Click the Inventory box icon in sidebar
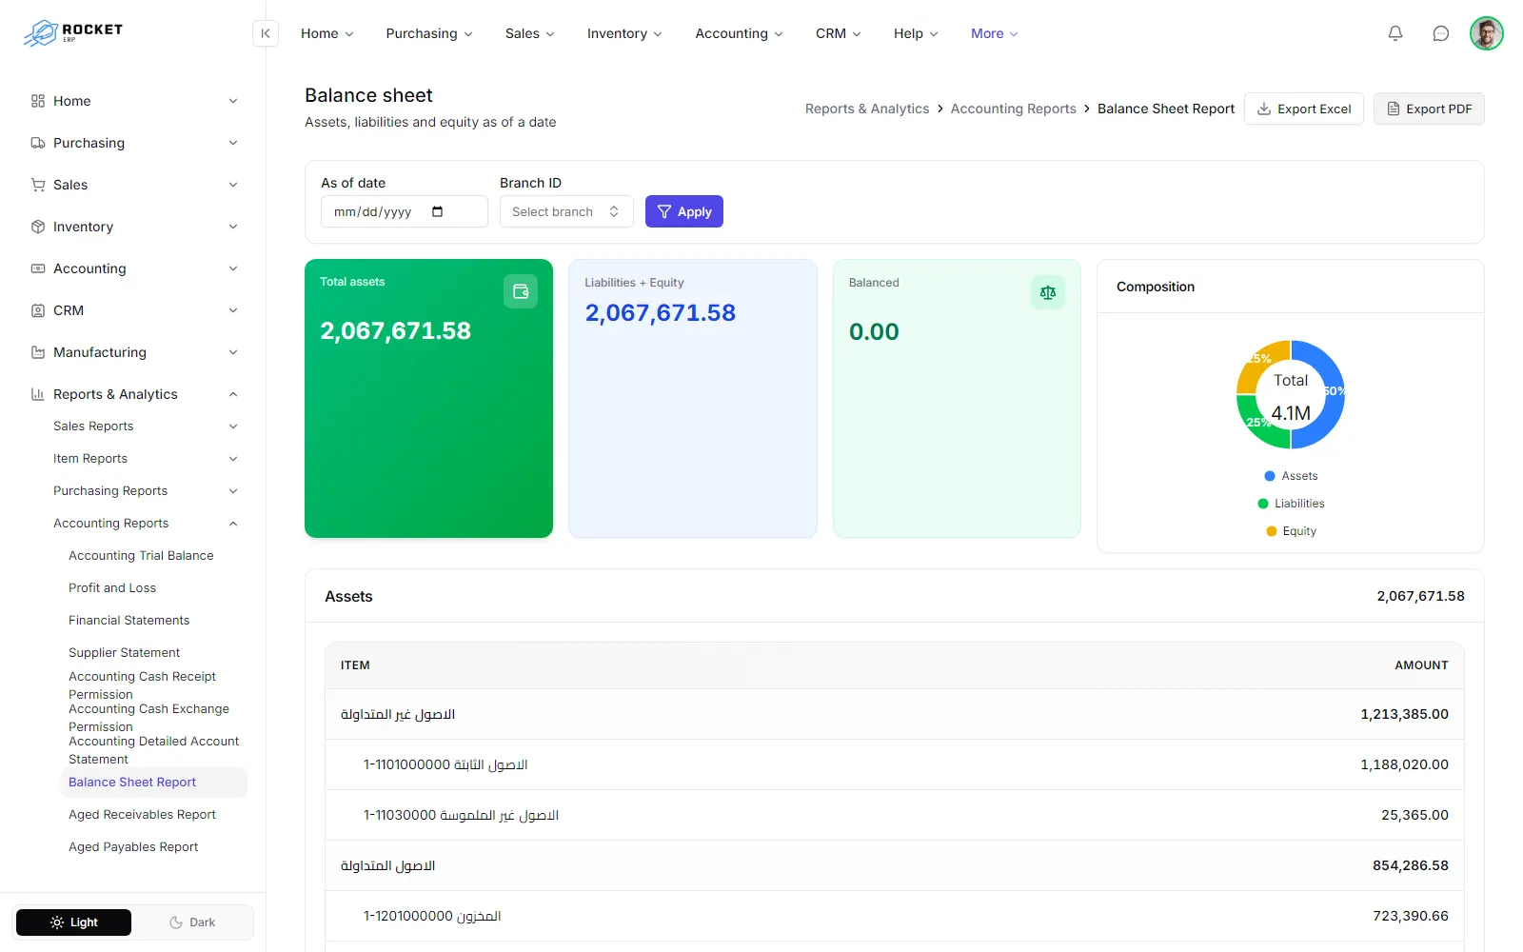 coord(38,227)
